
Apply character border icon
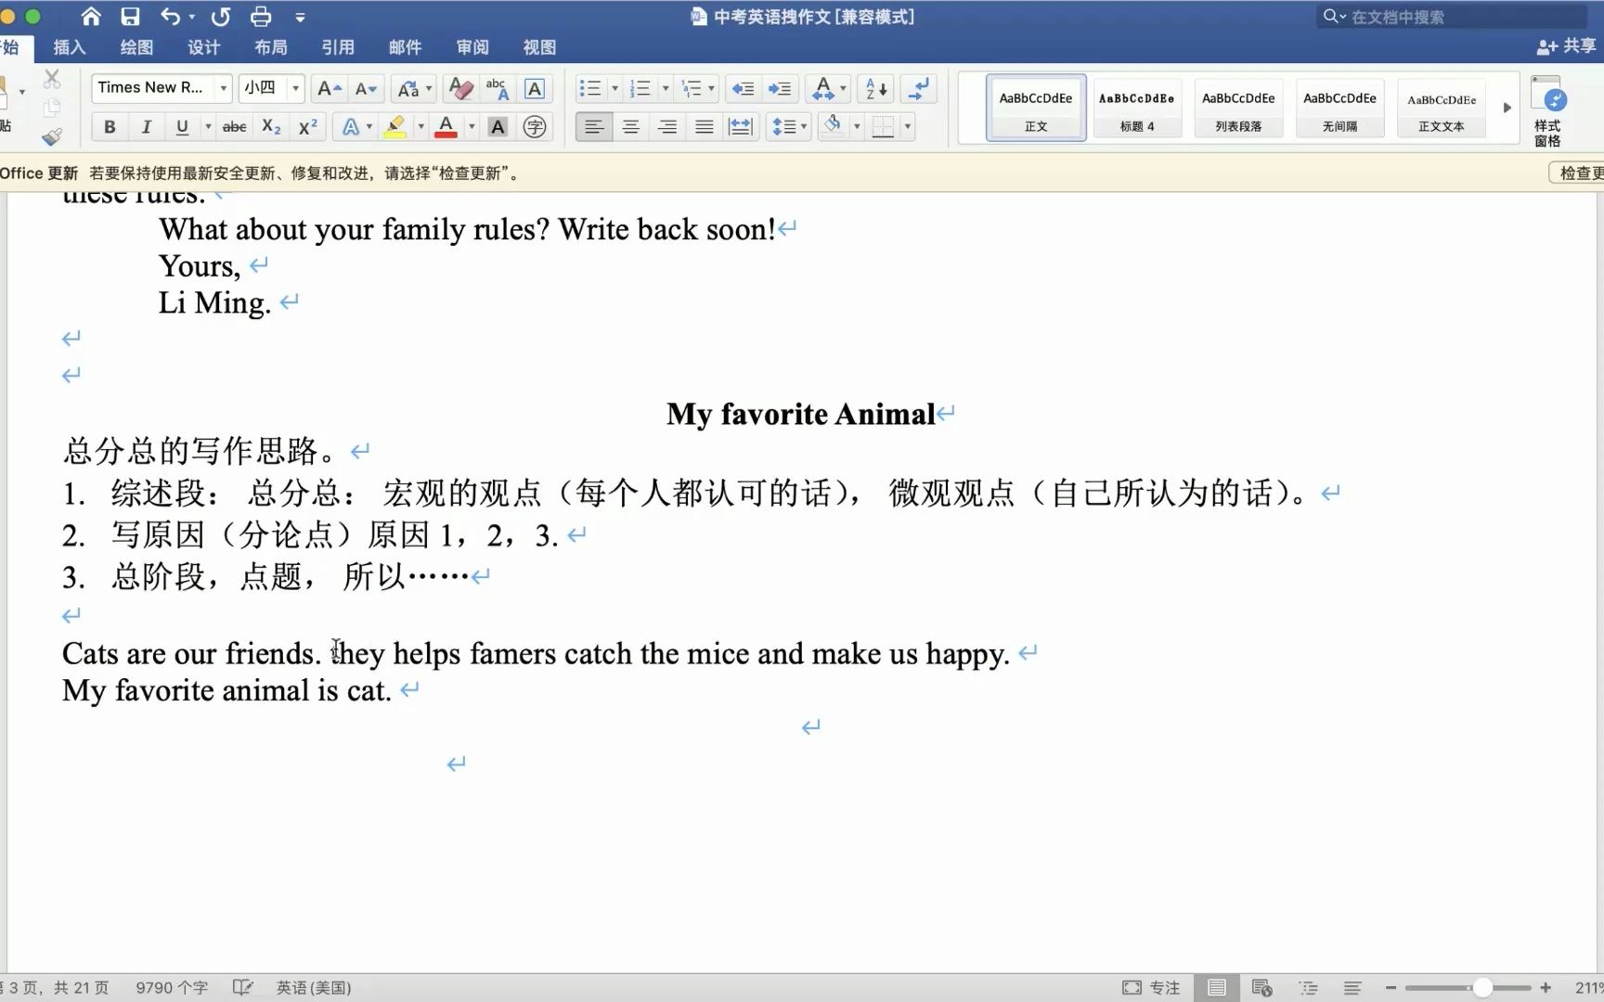pos(535,88)
